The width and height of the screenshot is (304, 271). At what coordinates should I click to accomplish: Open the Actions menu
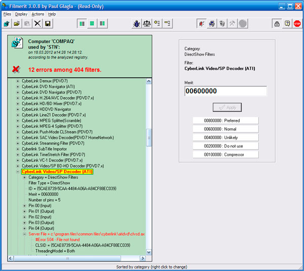click(x=37, y=14)
